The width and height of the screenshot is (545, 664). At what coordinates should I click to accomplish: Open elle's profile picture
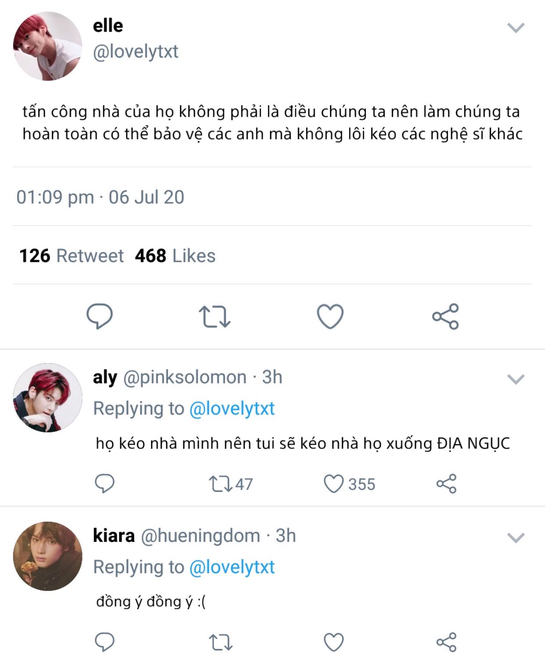click(47, 46)
